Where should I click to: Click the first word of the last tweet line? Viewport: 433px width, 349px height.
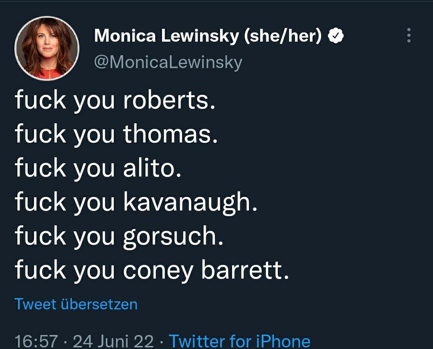40,270
